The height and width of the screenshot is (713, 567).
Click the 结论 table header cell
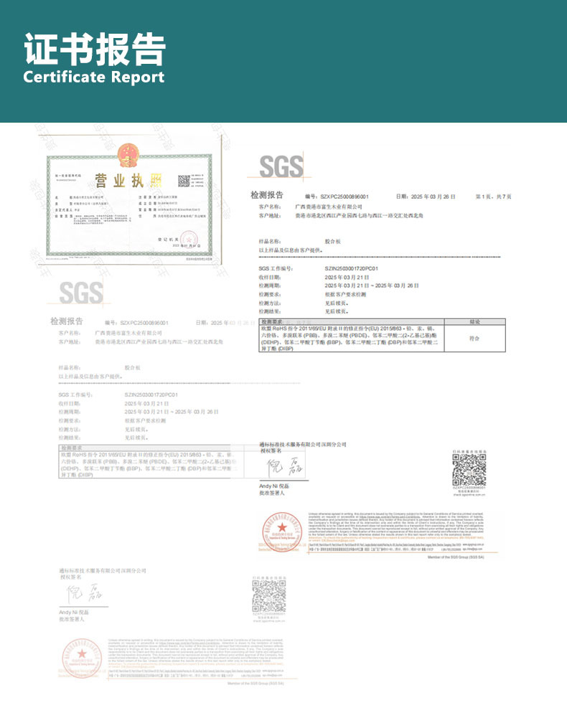(x=474, y=321)
